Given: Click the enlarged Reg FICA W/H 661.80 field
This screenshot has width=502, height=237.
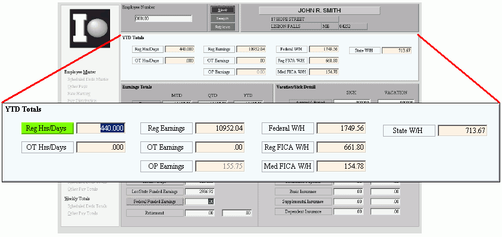Looking at the screenshot, I should point(341,147).
